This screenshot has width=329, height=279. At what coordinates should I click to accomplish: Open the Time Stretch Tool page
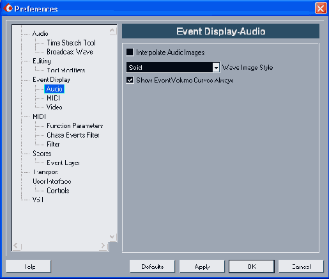(71, 43)
